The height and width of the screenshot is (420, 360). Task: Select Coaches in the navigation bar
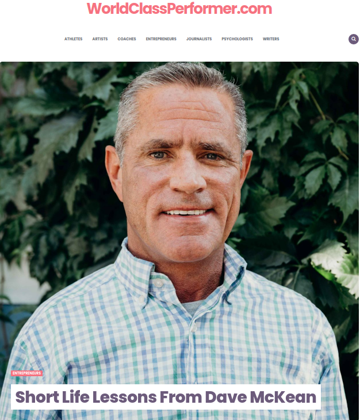127,39
